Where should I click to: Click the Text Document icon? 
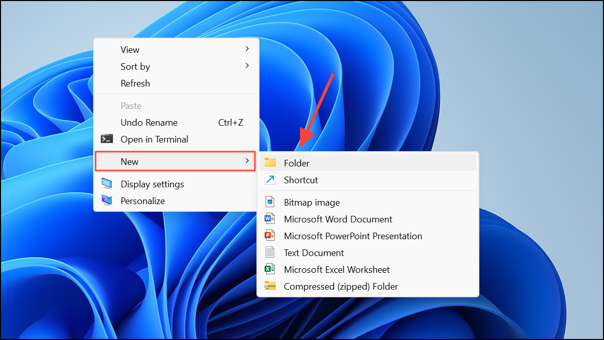point(270,252)
